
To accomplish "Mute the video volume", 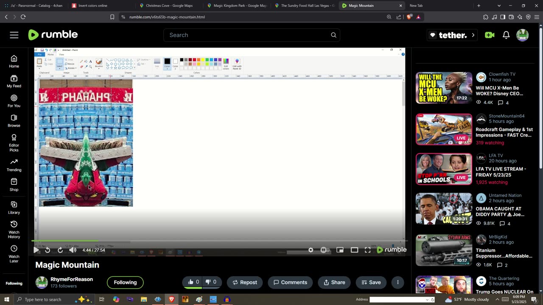I will pos(73,250).
